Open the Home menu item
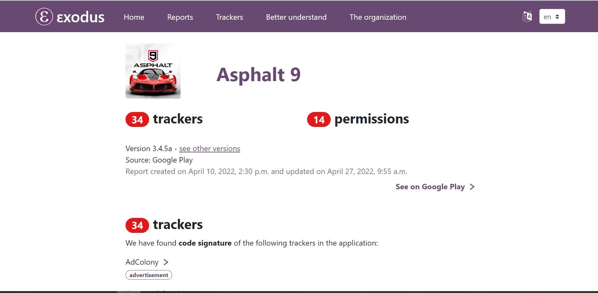 tap(134, 17)
